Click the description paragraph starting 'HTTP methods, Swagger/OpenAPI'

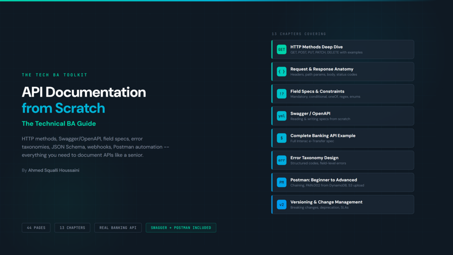tap(96, 147)
